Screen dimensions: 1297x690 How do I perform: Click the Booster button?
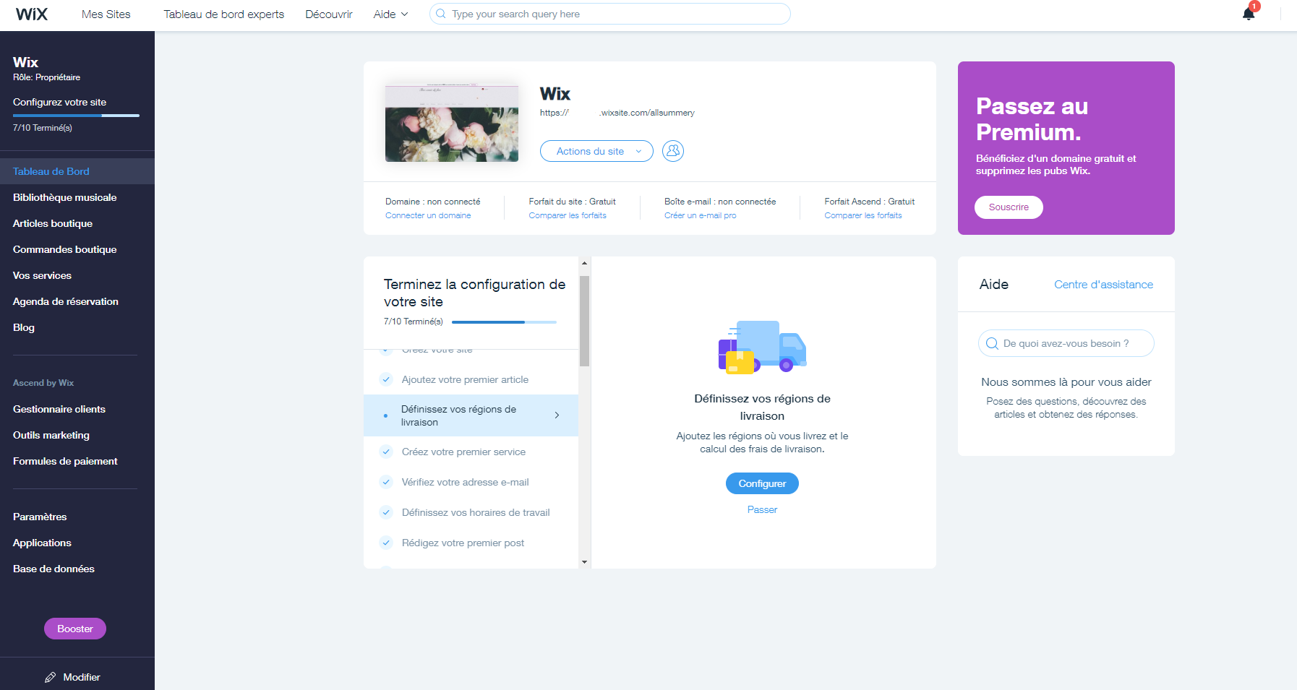point(74,629)
